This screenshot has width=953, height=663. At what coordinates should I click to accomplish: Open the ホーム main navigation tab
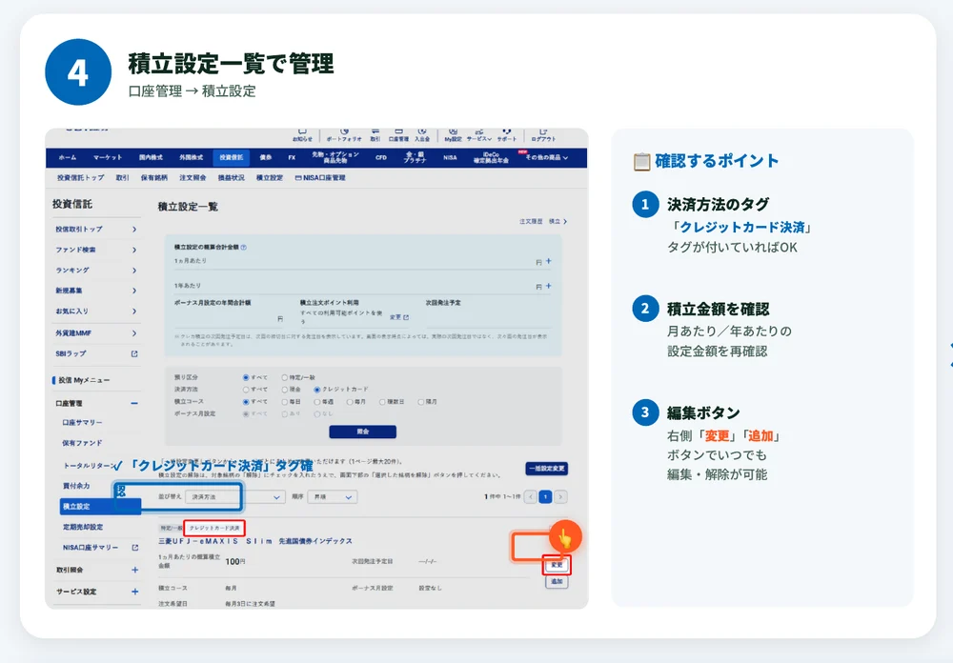tap(68, 157)
